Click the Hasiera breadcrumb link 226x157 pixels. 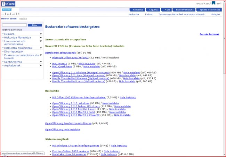pyautogui.click(x=23, y=18)
